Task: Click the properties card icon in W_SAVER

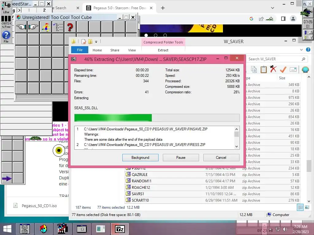Action: point(293,69)
